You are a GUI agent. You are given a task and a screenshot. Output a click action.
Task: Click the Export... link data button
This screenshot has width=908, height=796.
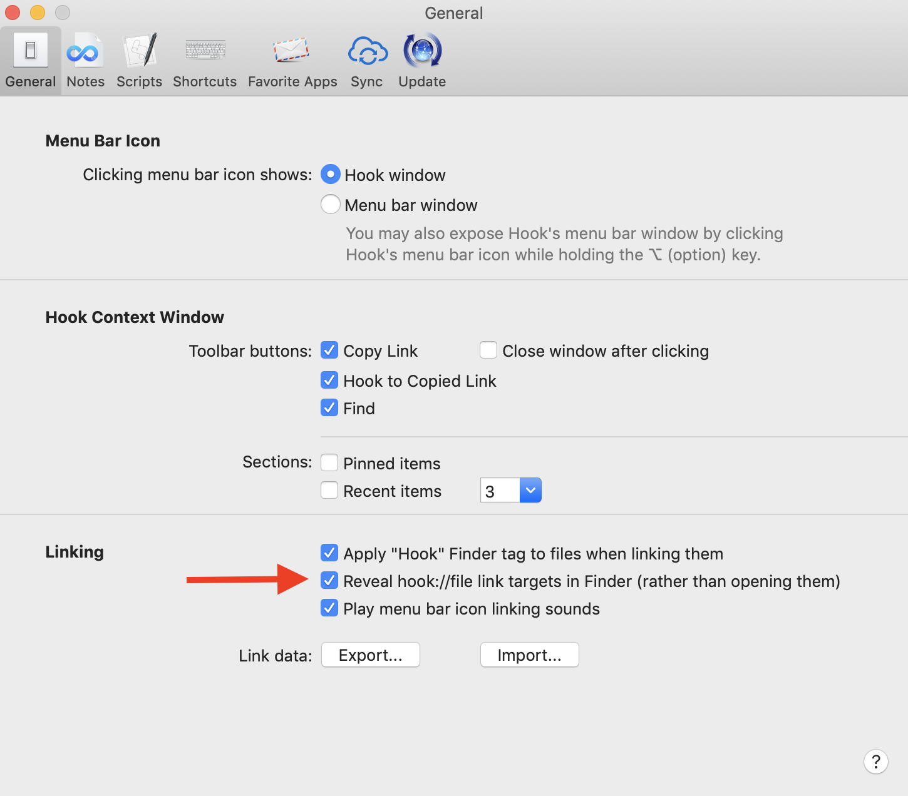pyautogui.click(x=371, y=655)
